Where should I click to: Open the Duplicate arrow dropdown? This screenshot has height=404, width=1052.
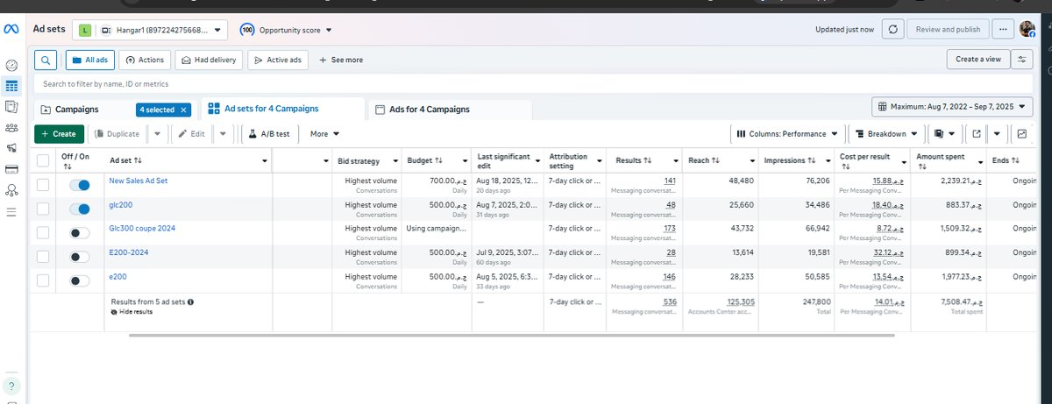coord(156,134)
